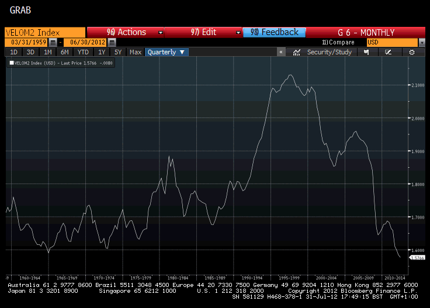Screen dimensions: 430x308
Task: Click the 1.6000 axis label
Action: point(418,250)
